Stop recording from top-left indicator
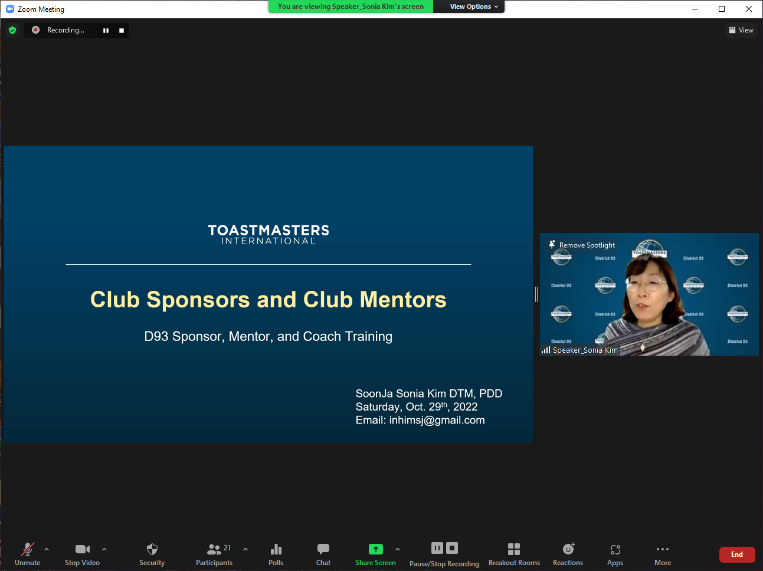This screenshot has width=763, height=571. 122,31
